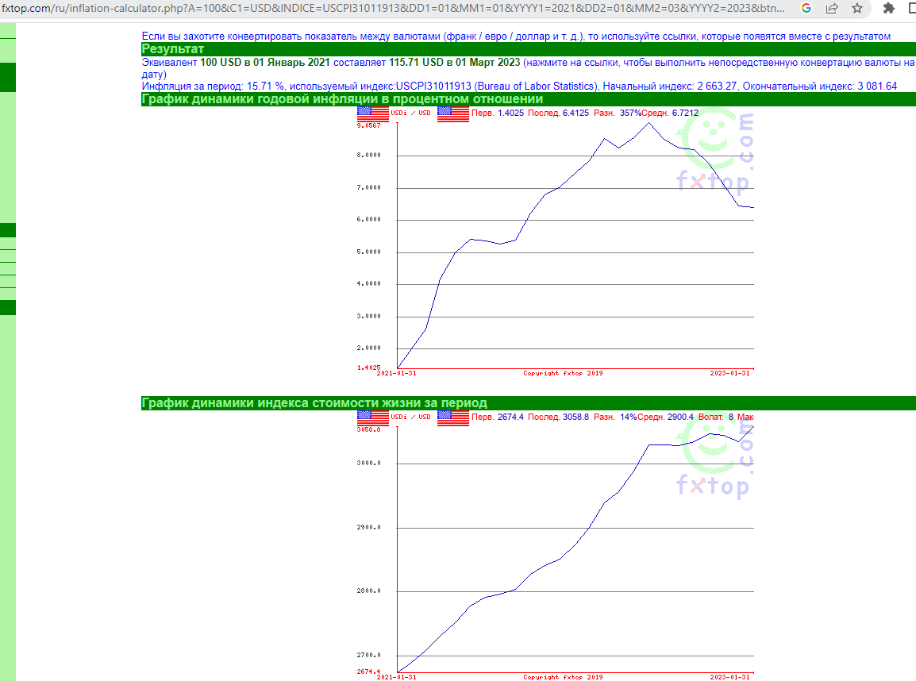
Task: Click the '2021-01-31' start date under index chart
Action: [397, 678]
